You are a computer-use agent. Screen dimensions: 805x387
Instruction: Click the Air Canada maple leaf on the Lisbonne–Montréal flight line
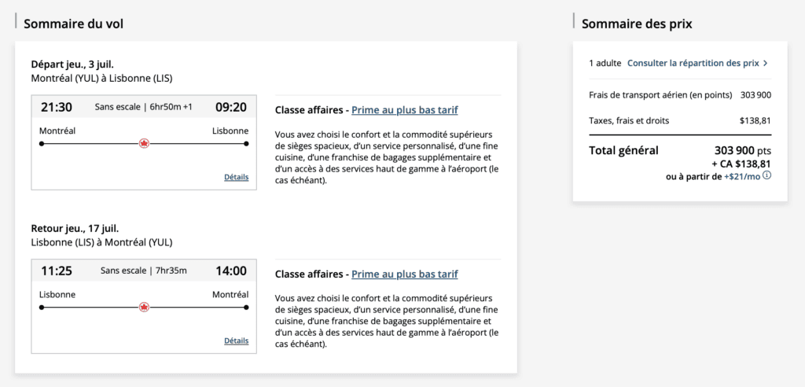pyautogui.click(x=144, y=307)
